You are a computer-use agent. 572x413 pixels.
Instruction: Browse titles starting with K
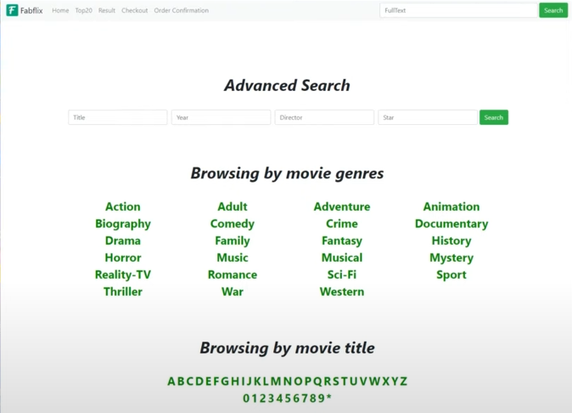point(257,382)
